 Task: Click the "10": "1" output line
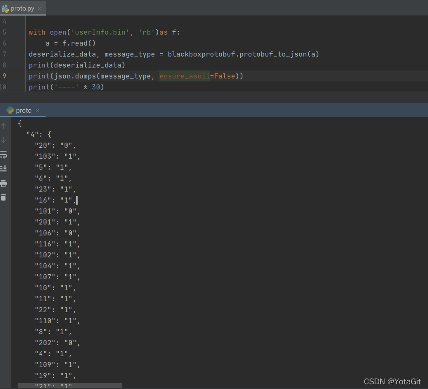coord(55,288)
